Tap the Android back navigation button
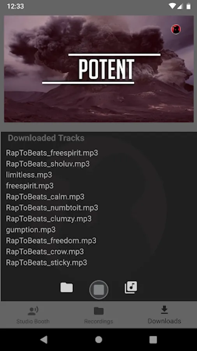This screenshot has height=351, width=197. tap(44, 340)
